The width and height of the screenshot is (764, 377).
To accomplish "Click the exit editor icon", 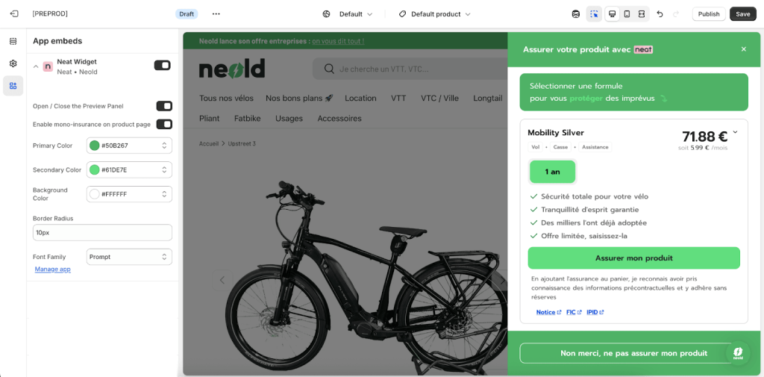I will coord(13,13).
